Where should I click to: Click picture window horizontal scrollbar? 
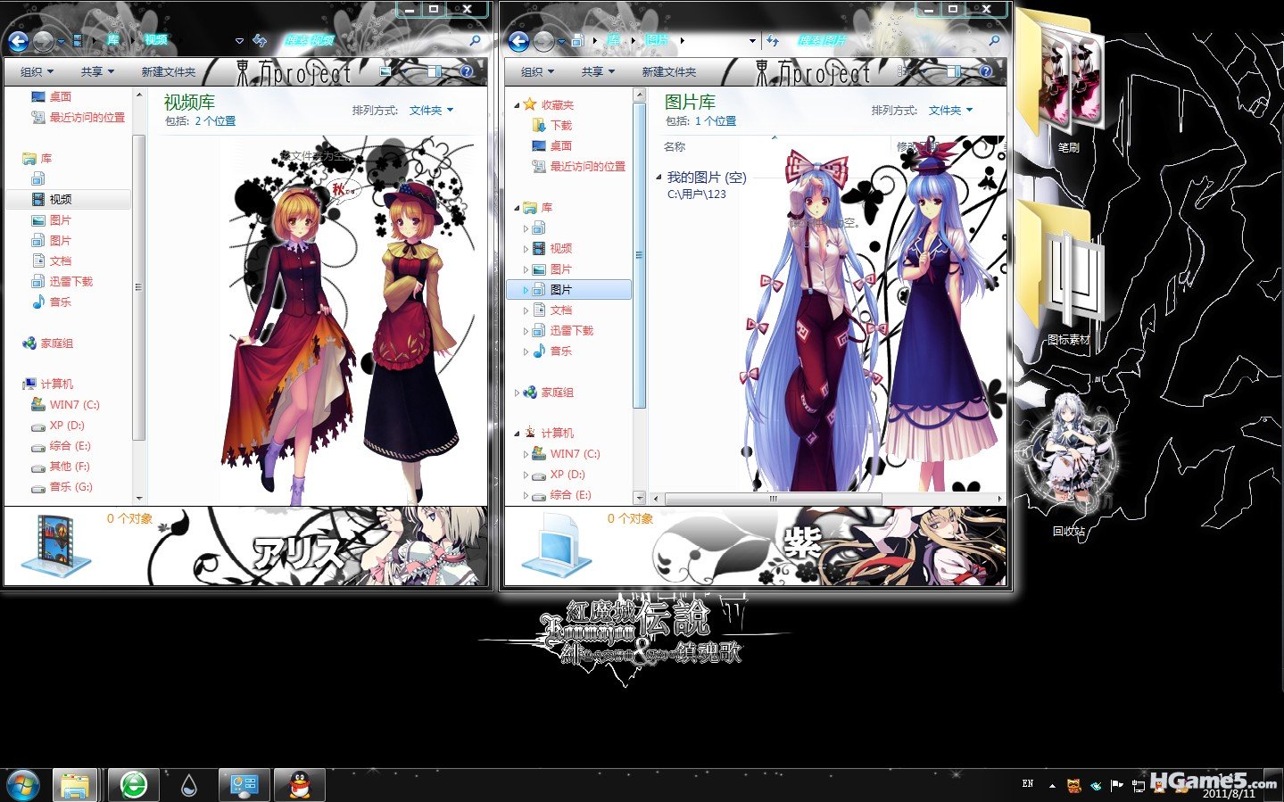coord(774,499)
